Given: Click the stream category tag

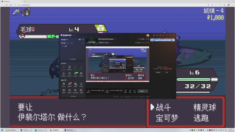Looking at the screenshot, I should point(104,43).
